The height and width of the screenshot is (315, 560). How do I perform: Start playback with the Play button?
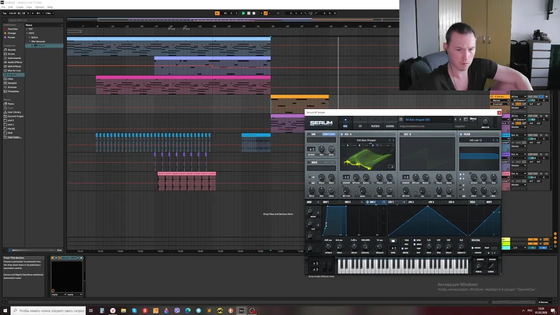click(244, 13)
